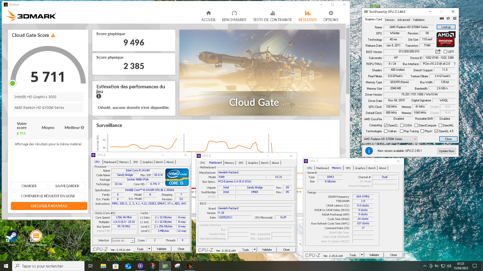Toggle the CUDA checkbox
Viewport: 483px width, 271px height.
click(x=402, y=125)
